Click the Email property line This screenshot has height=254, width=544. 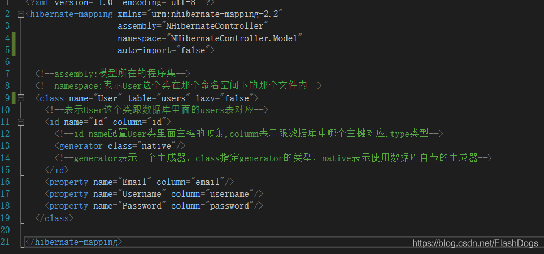tap(140, 182)
